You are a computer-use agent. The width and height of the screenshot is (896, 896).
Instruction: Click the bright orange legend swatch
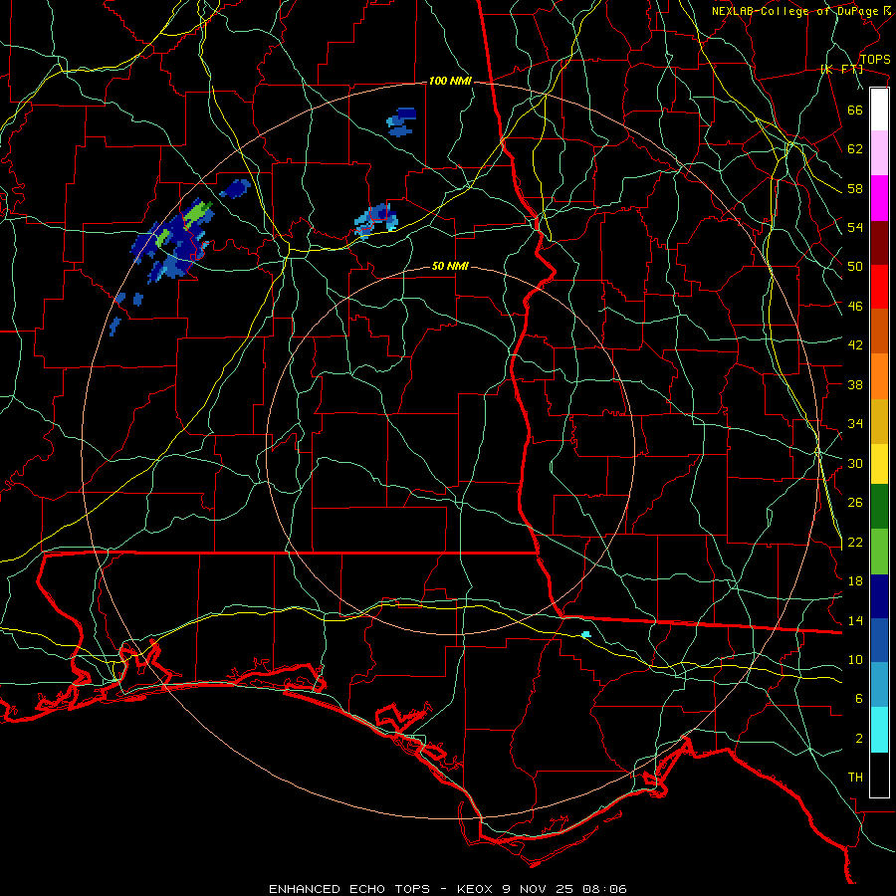879,376
